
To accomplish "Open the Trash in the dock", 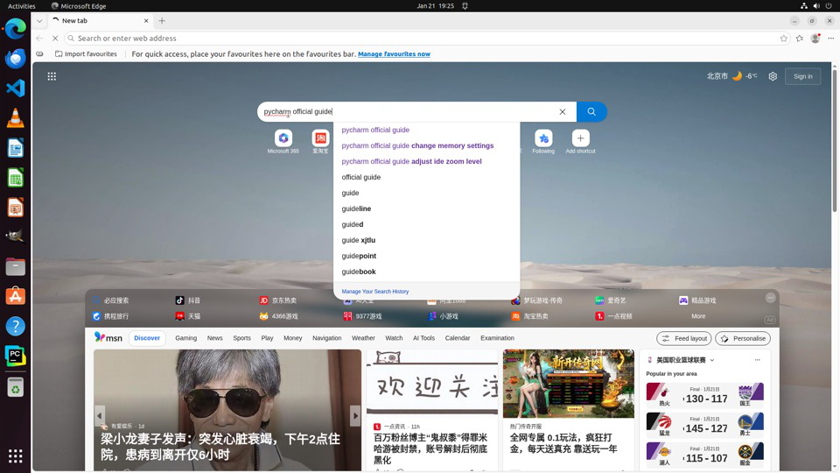I will 15,387.
